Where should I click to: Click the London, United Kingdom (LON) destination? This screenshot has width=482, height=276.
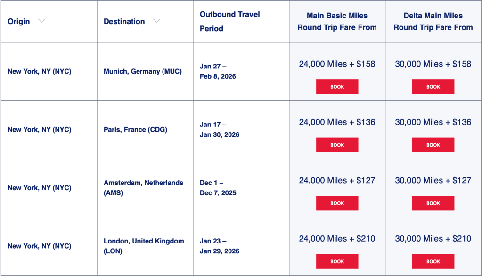tap(143, 246)
